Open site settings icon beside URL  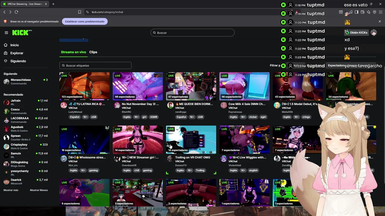tap(87, 12)
